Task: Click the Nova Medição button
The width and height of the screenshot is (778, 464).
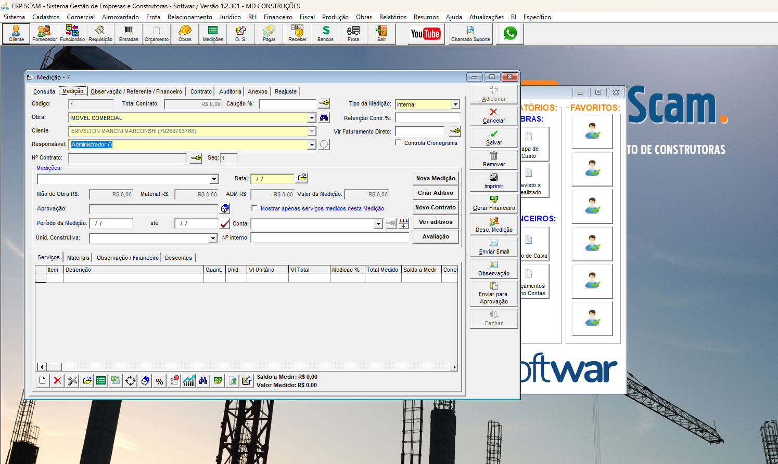Action: point(436,178)
